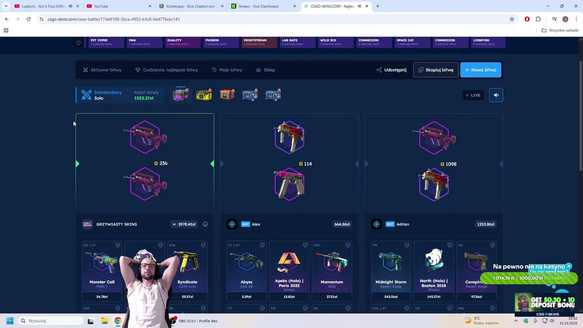Click bot Adrian avatar icon
The height and width of the screenshot is (328, 583).
pyautogui.click(x=376, y=224)
